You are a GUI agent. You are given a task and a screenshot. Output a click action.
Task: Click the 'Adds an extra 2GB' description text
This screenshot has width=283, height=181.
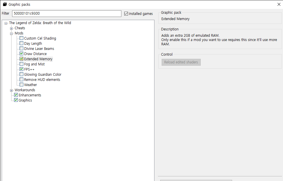click(190, 36)
